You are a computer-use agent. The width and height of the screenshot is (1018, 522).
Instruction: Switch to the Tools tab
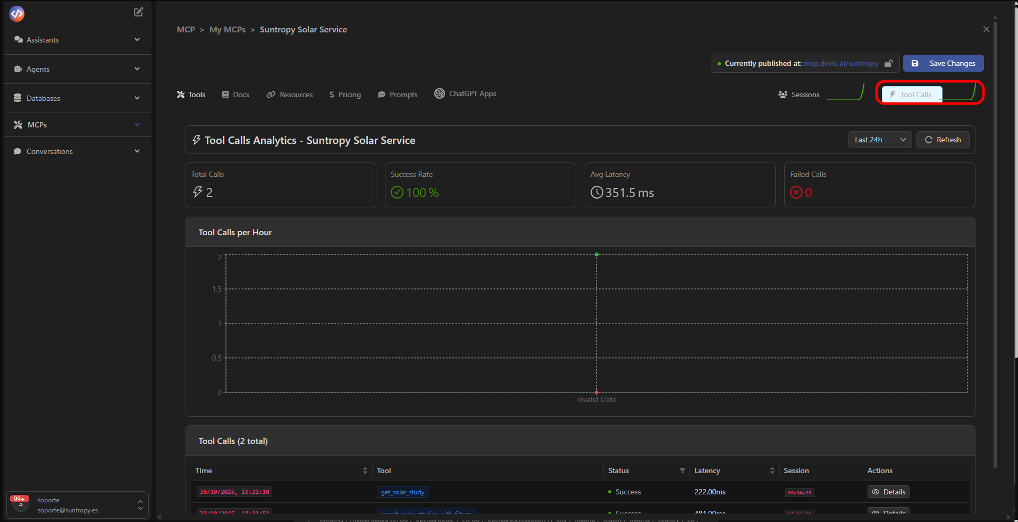point(191,95)
